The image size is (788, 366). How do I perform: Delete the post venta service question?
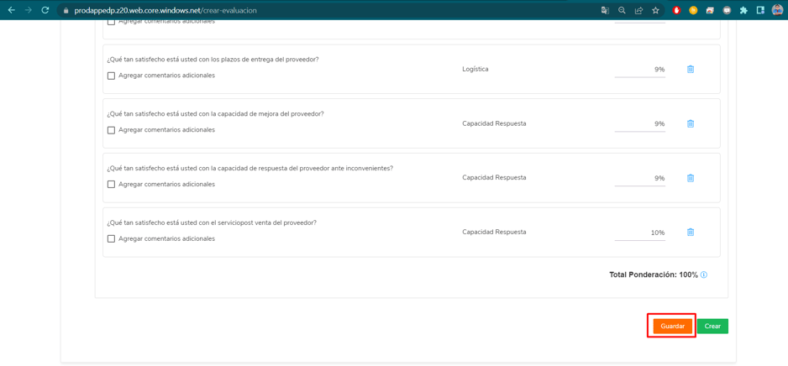691,232
